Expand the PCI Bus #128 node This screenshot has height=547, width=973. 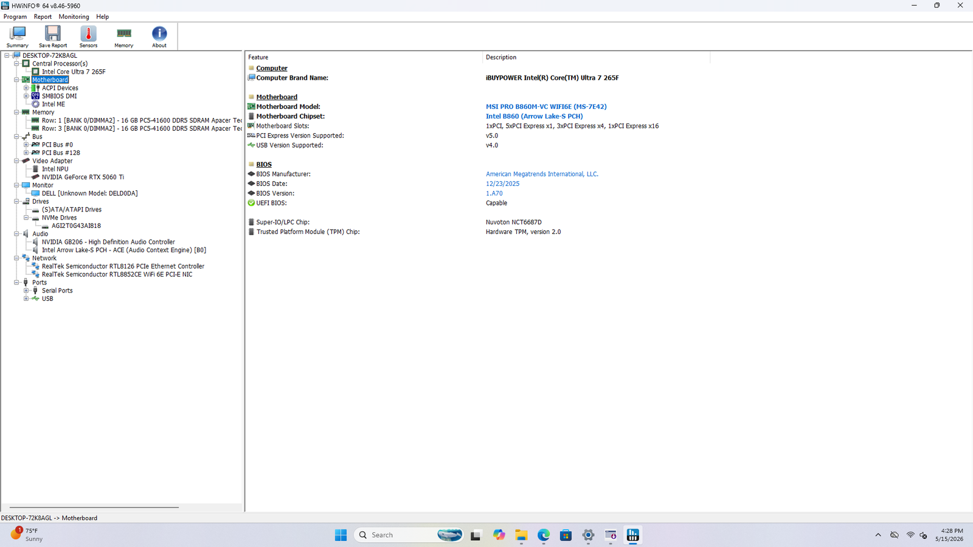coord(26,153)
